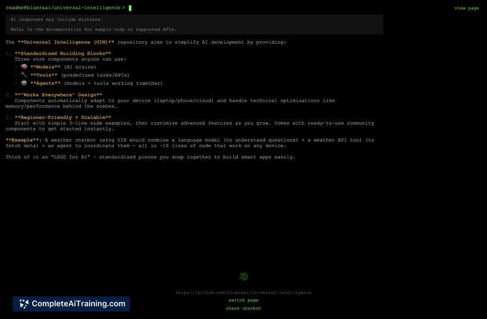487x319 pixels.
Task: Click '**Beginner-Friendly + Scalable**' heading
Action: click(x=63, y=117)
